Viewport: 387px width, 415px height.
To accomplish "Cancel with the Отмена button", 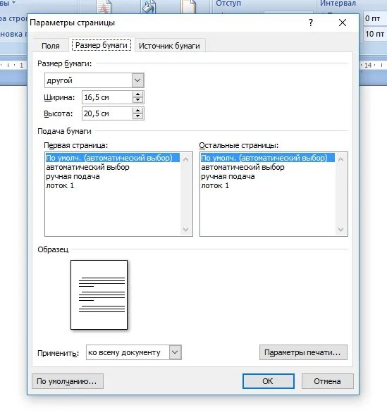I will pyautogui.click(x=328, y=381).
